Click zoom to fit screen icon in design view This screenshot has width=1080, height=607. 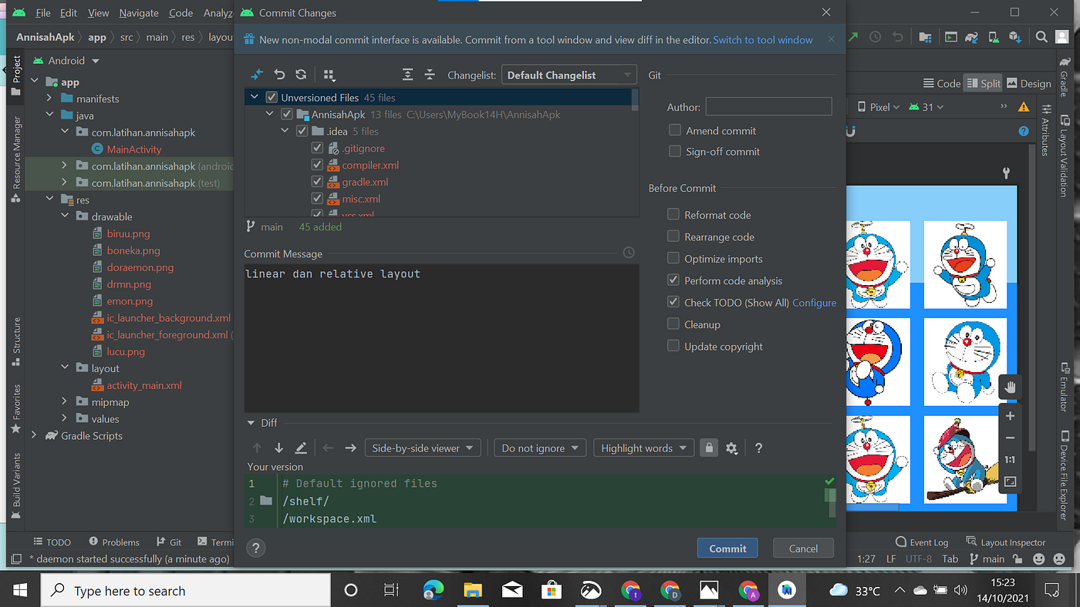[x=1010, y=482]
